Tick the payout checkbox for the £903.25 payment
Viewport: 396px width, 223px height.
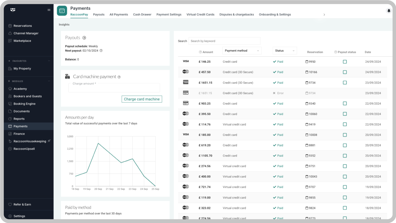coord(345,104)
